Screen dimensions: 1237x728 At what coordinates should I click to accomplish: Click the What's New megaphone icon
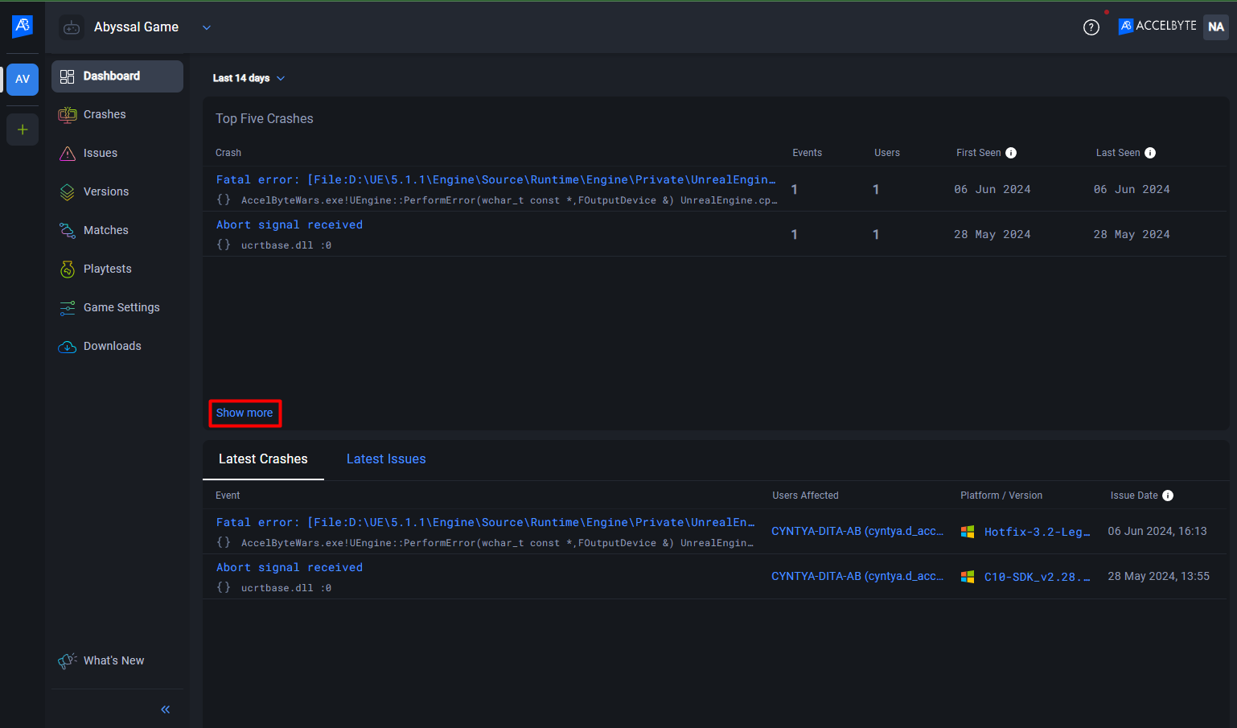click(68, 660)
